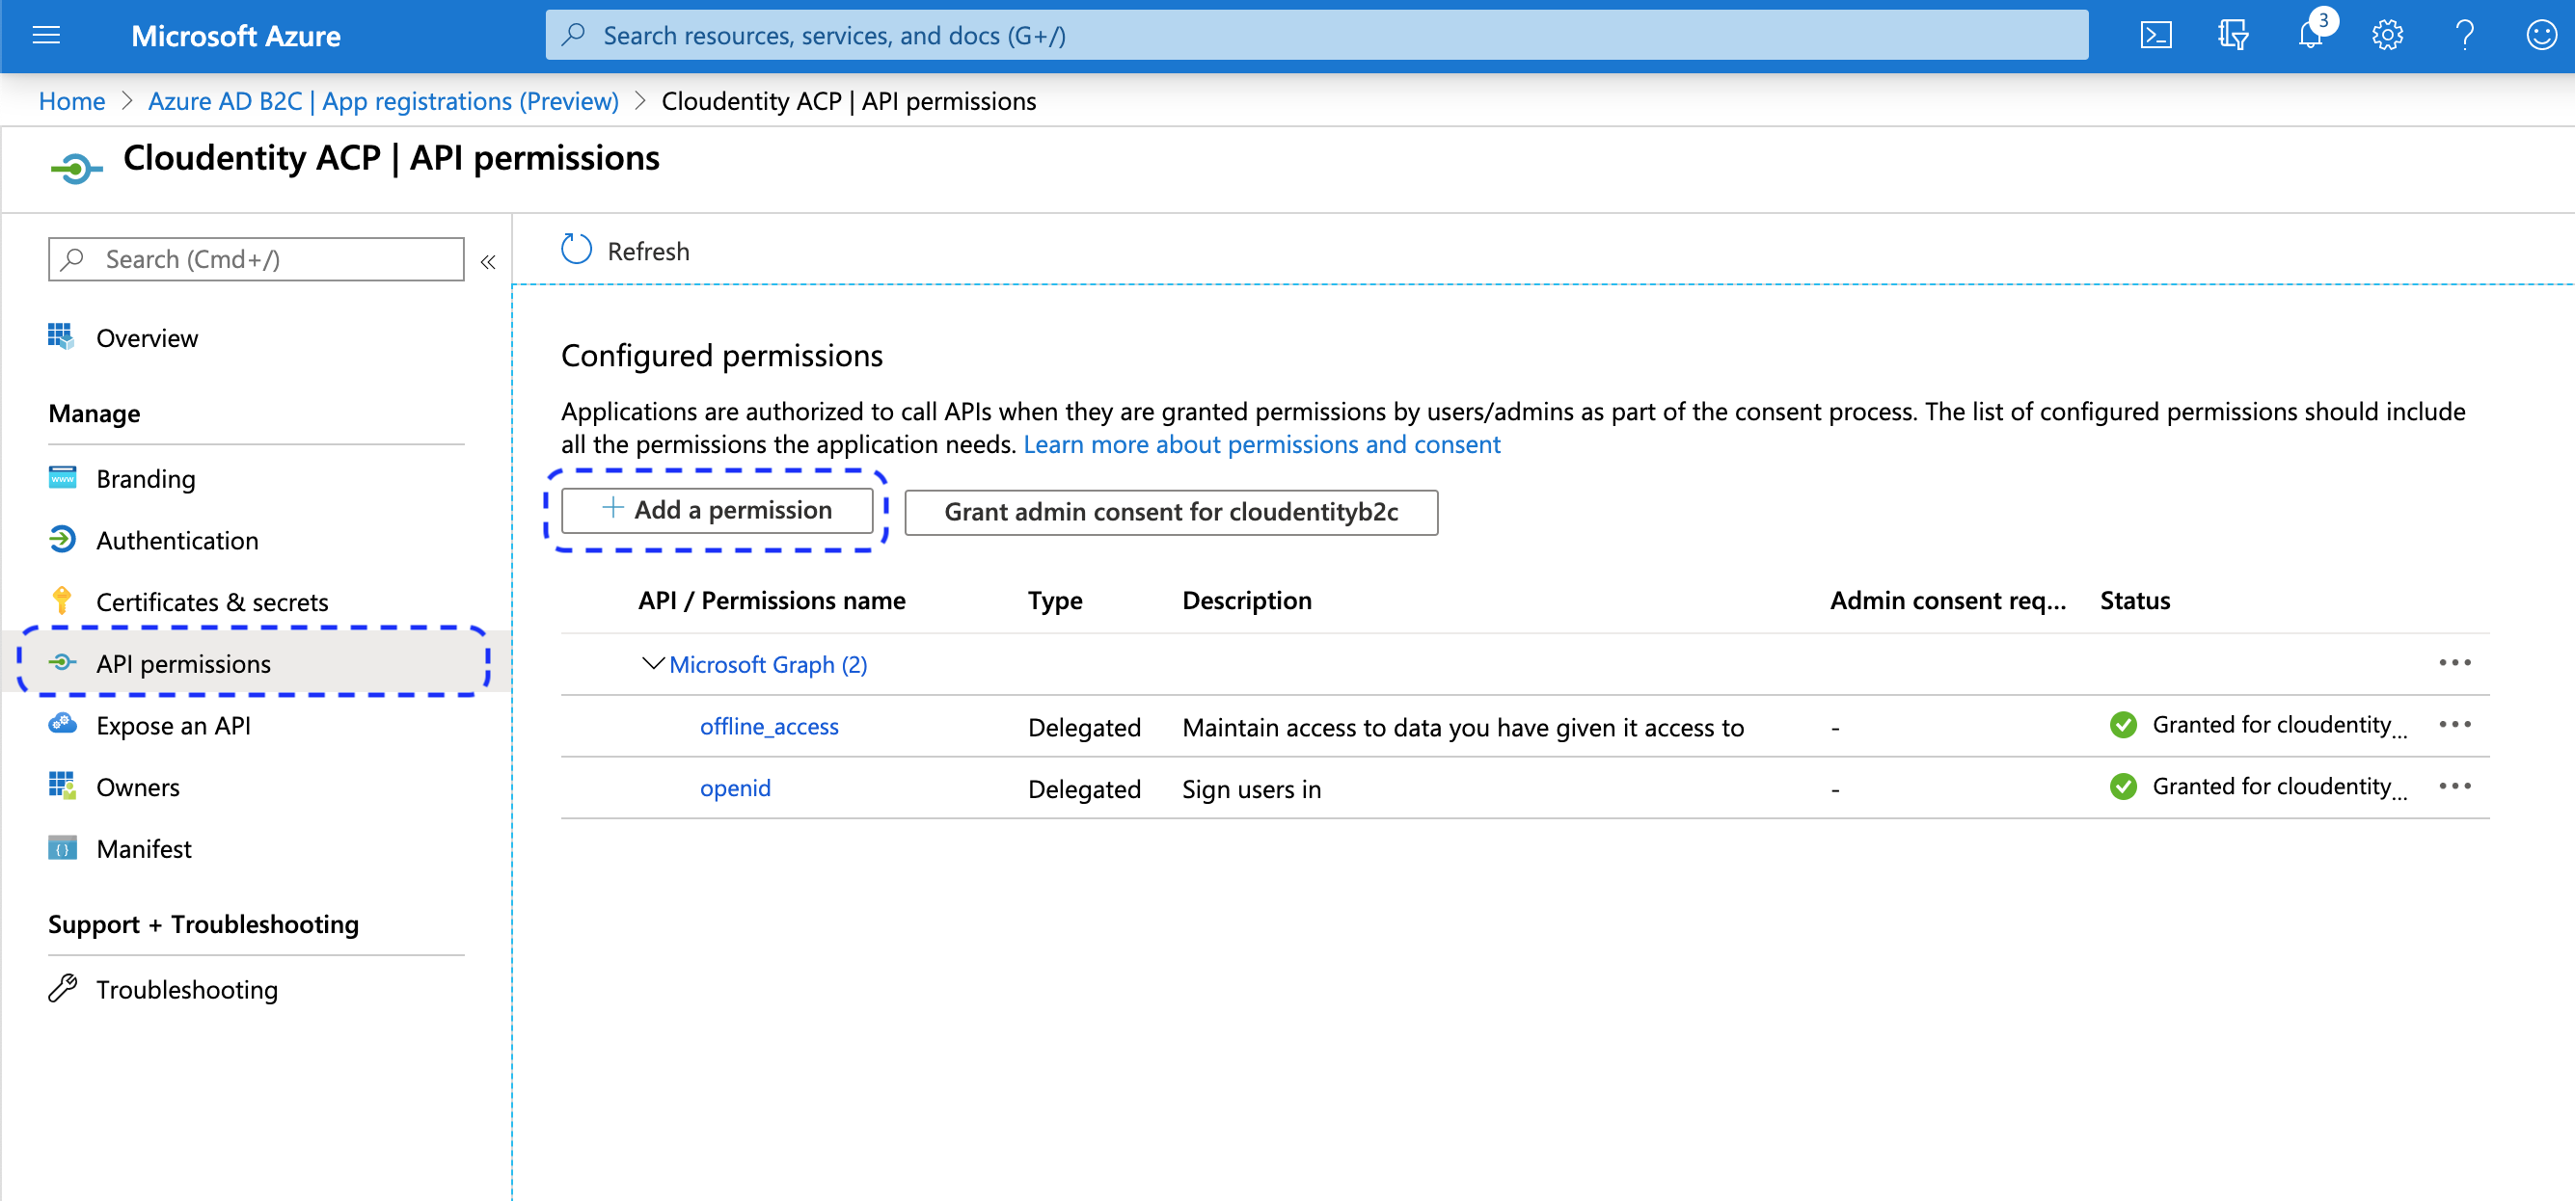Click the Cloudentity ACP | API permissions breadcrumb
The image size is (2575, 1201).
click(x=848, y=101)
